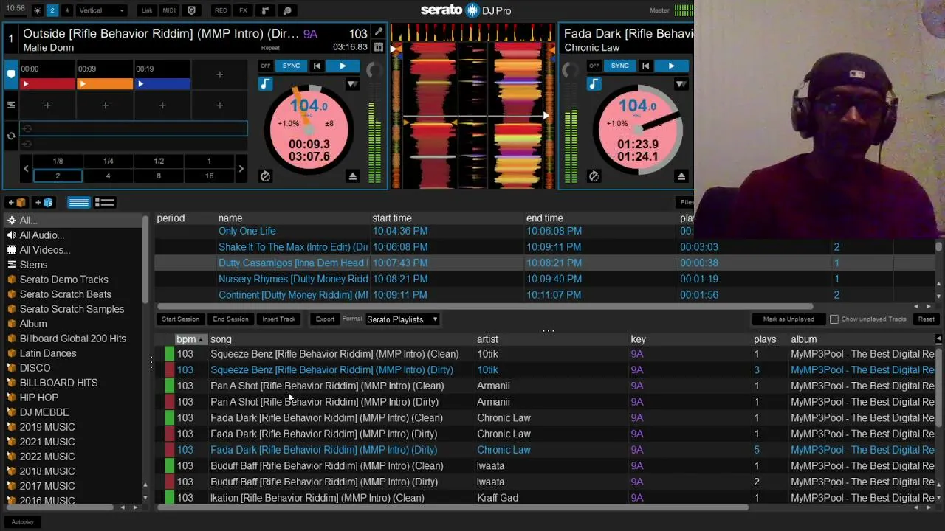
Task: Shift auto-loop sizes left on deck 1
Action: click(26, 169)
